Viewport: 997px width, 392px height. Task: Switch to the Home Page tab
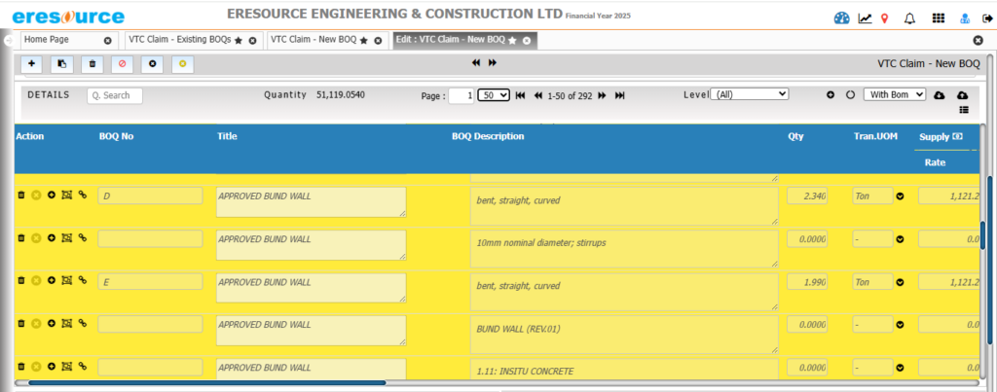tap(58, 40)
